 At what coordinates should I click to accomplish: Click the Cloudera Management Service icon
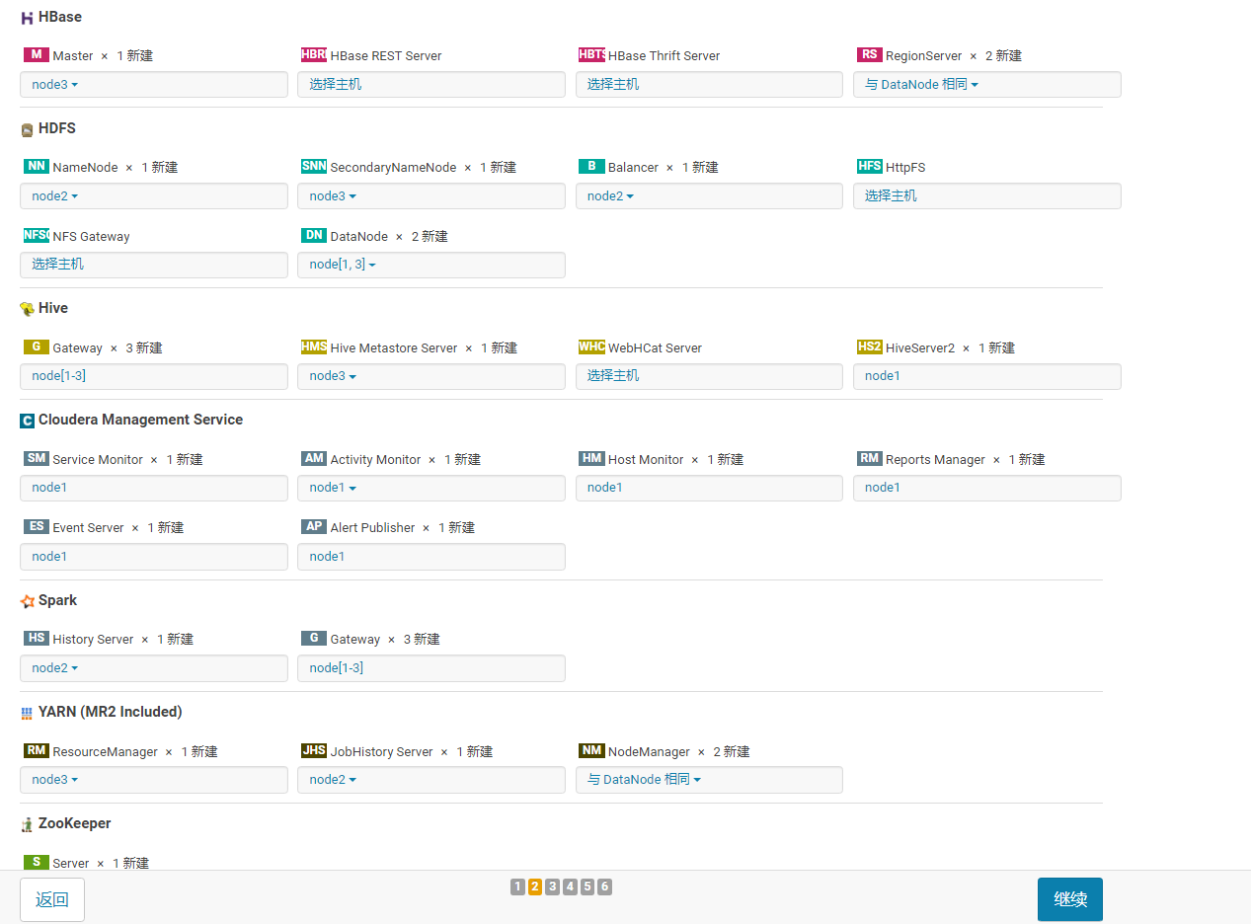tap(27, 421)
